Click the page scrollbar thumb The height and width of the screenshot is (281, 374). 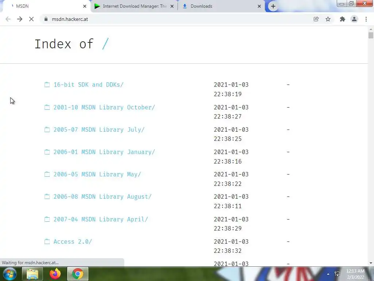371,35
